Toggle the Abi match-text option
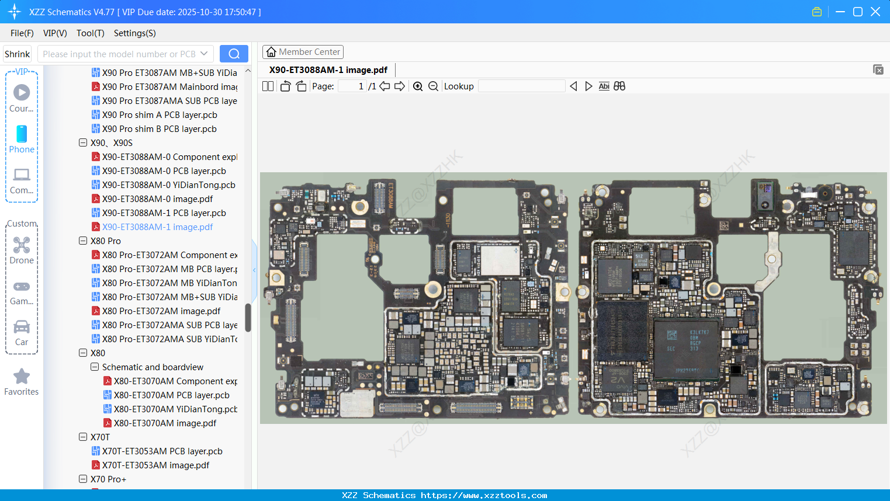This screenshot has width=890, height=501. (604, 86)
